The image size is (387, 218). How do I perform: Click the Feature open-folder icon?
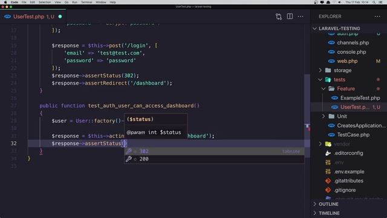coord(331,89)
